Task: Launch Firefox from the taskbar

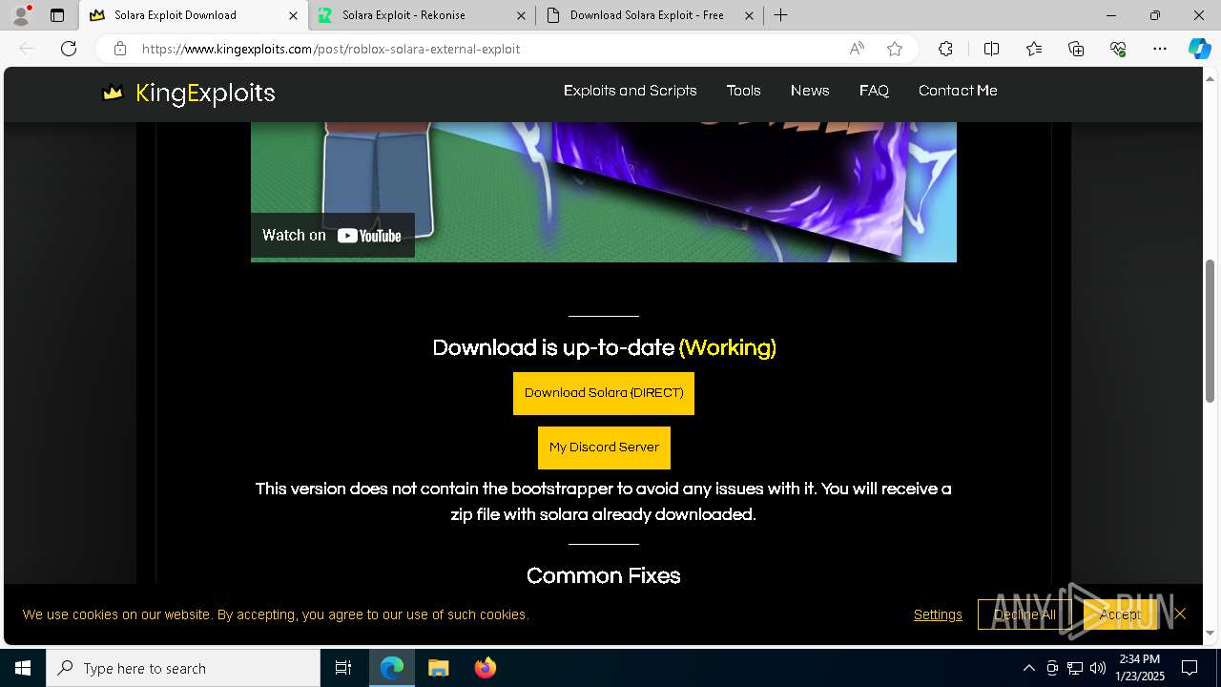Action: click(485, 668)
